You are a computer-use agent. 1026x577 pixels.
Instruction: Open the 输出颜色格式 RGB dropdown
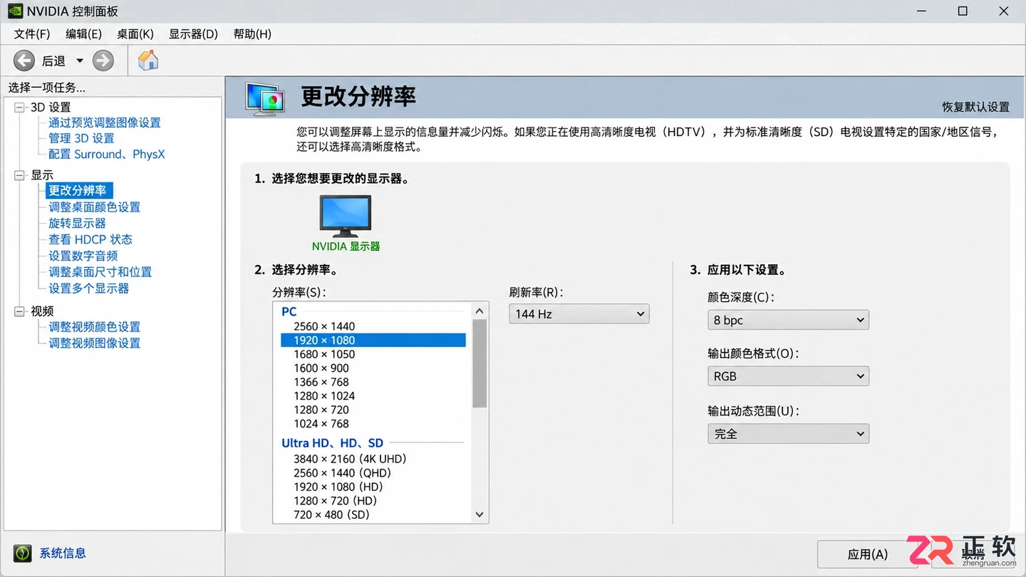click(788, 376)
